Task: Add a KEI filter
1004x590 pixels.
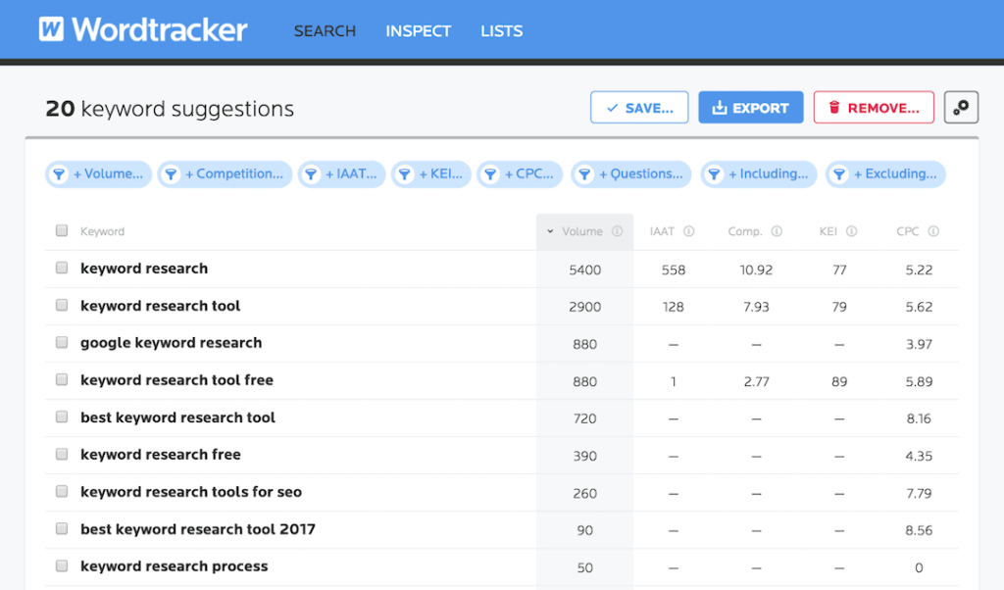Action: (431, 174)
